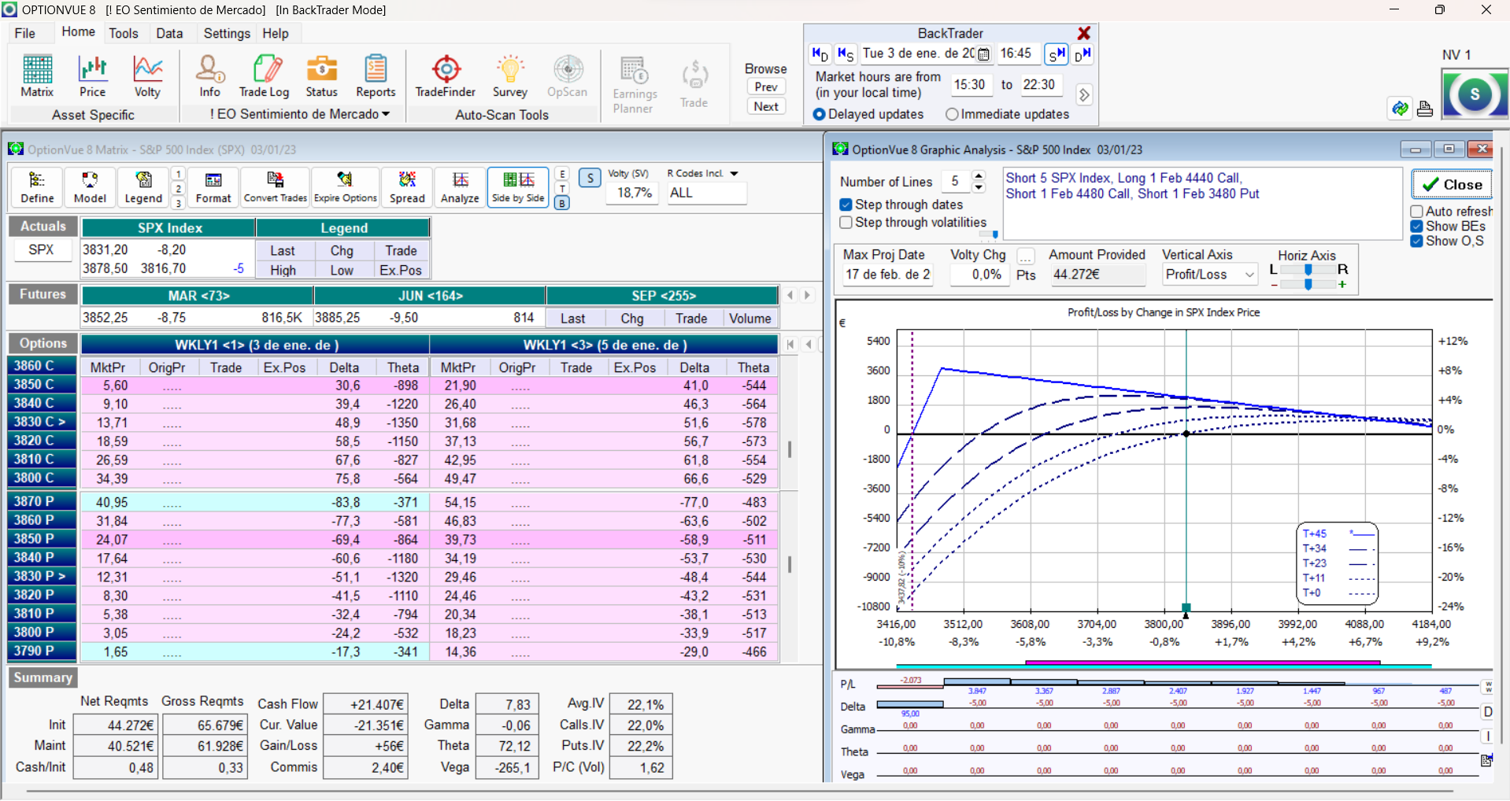1510x801 pixels.
Task: Click the Define button in Matrix toolbar
Action: (37, 187)
